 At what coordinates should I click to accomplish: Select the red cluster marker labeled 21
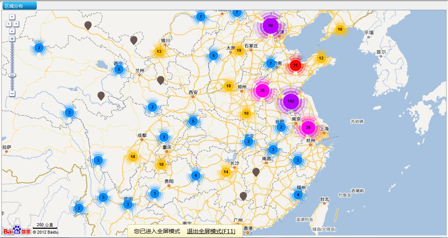[x=295, y=65]
